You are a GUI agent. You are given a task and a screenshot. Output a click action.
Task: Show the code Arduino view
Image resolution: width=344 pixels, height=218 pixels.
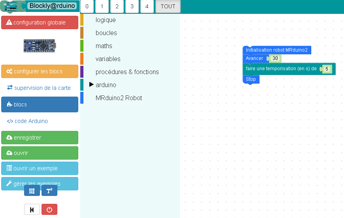[40, 121]
